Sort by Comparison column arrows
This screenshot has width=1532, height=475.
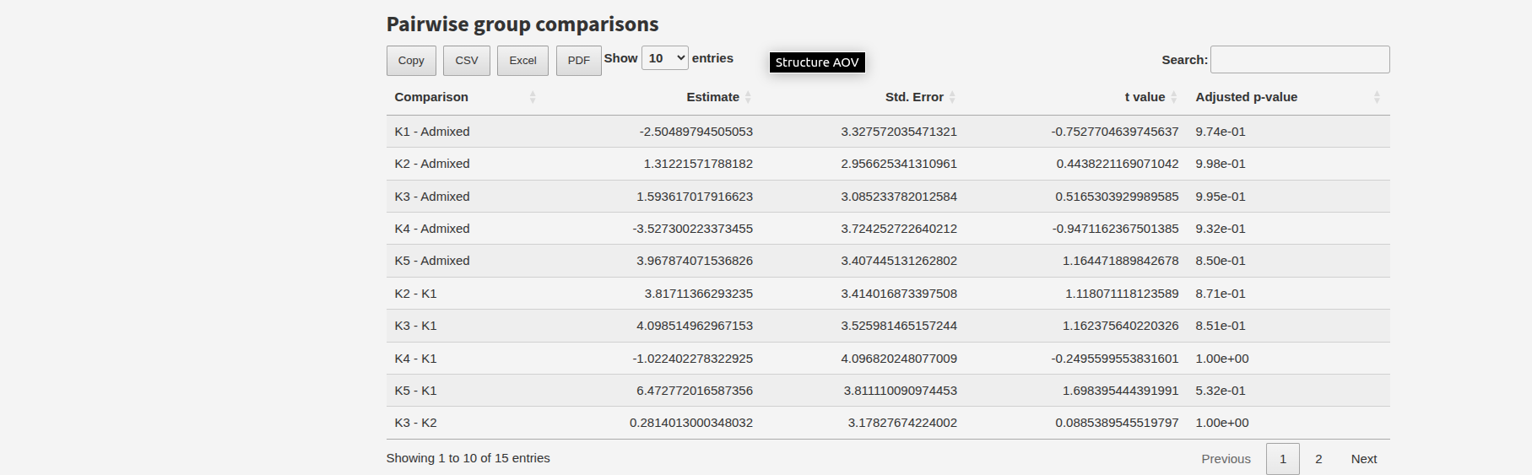[533, 97]
